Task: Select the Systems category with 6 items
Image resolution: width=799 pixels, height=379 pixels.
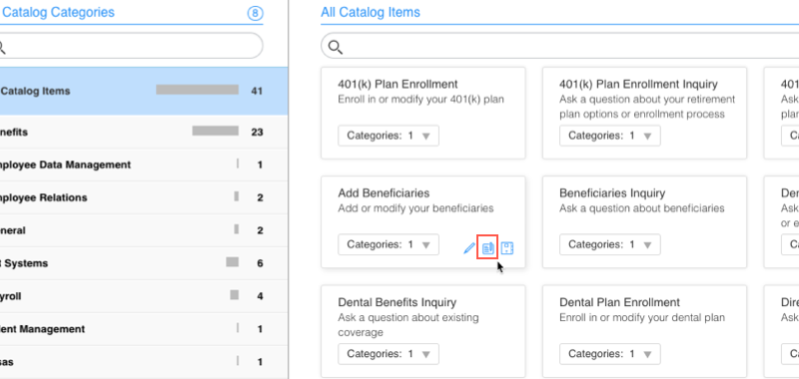Action: pyautogui.click(x=144, y=263)
